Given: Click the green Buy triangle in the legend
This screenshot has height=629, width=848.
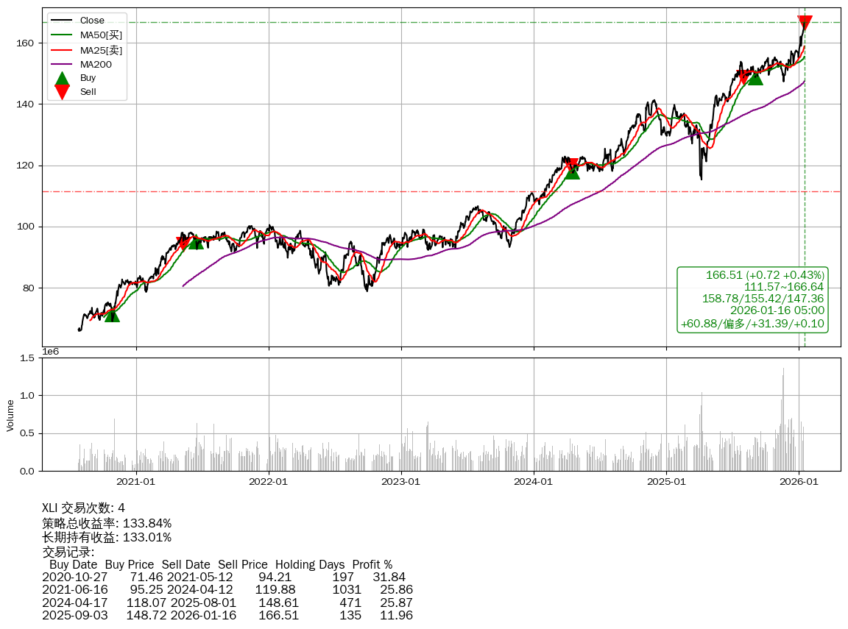Looking at the screenshot, I should 63,79.
